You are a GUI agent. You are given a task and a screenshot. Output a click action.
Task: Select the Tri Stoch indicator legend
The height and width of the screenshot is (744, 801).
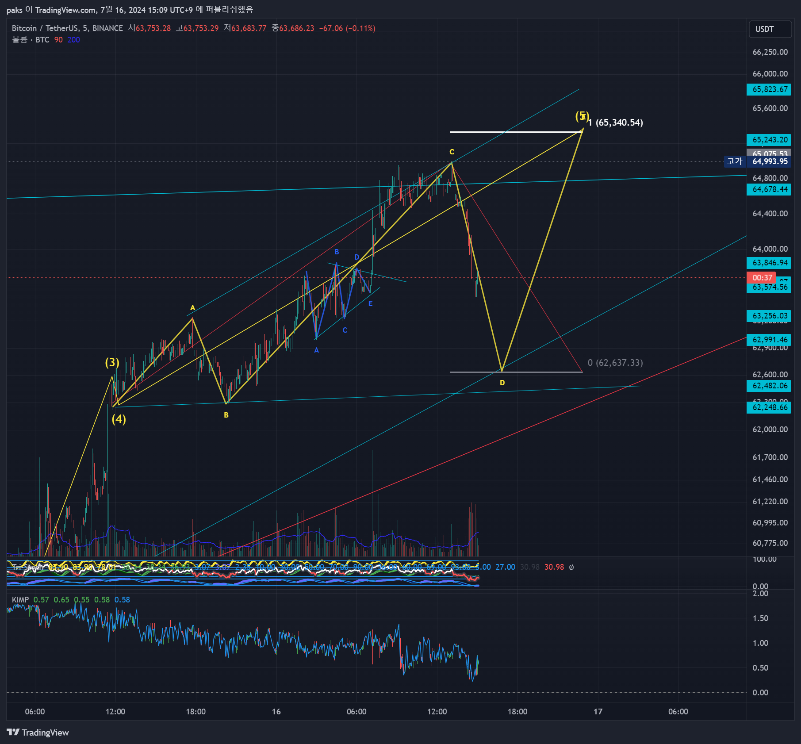(x=27, y=567)
